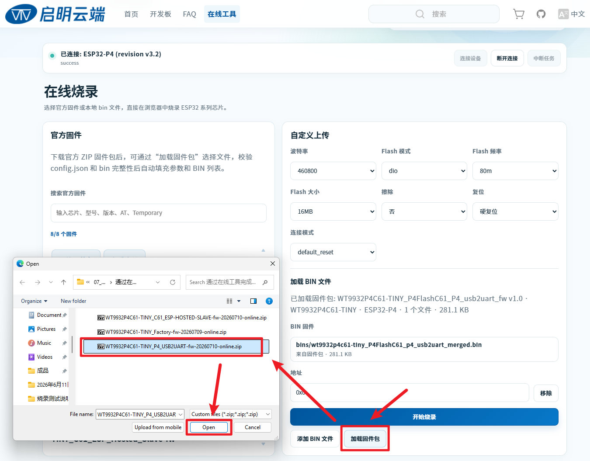Click the 中断任务 button

[544, 58]
